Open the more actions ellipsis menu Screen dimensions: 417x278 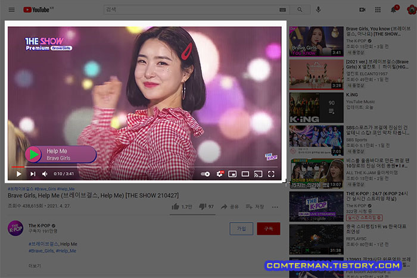coord(275,207)
